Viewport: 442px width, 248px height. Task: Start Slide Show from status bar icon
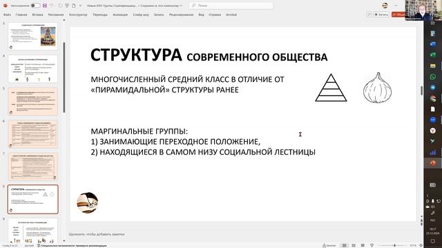tap(372, 245)
